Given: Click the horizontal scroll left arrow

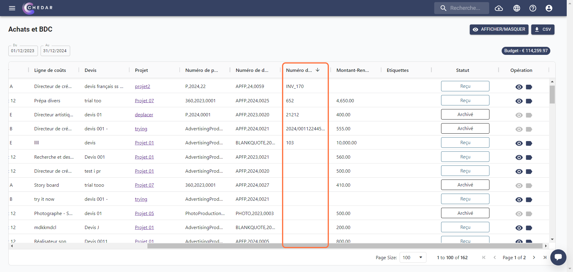Looking at the screenshot, I should (x=12, y=246).
